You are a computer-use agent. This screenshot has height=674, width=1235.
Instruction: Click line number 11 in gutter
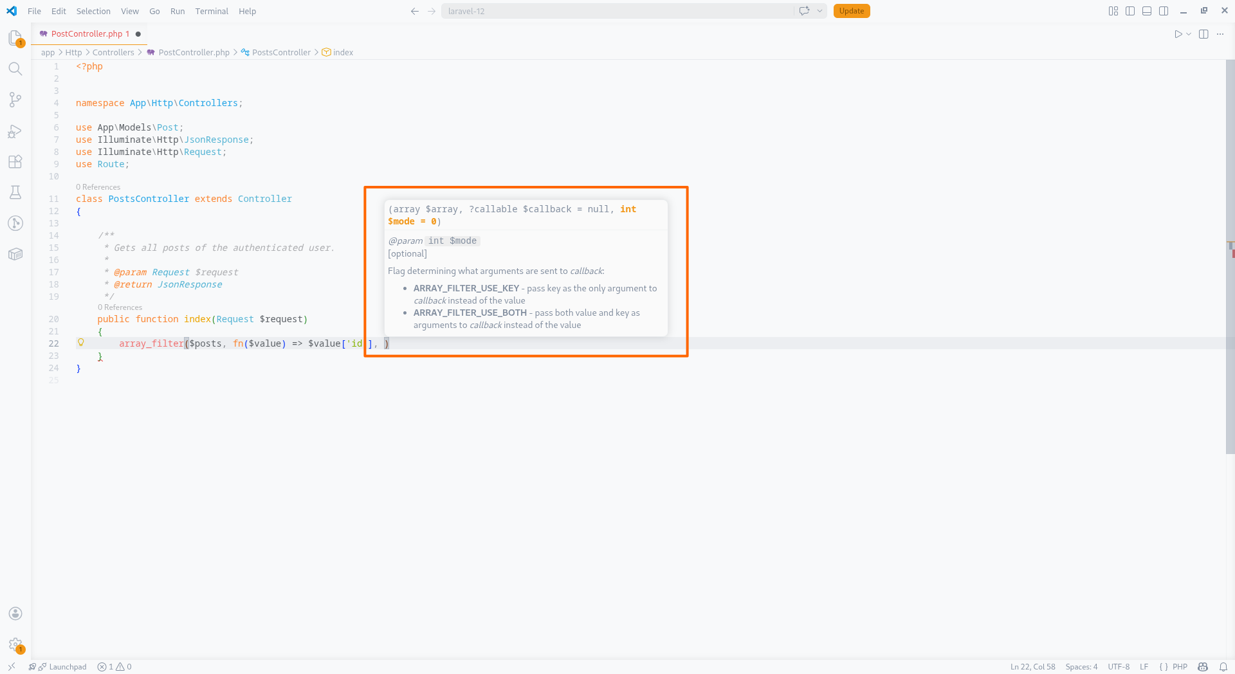pyautogui.click(x=53, y=199)
